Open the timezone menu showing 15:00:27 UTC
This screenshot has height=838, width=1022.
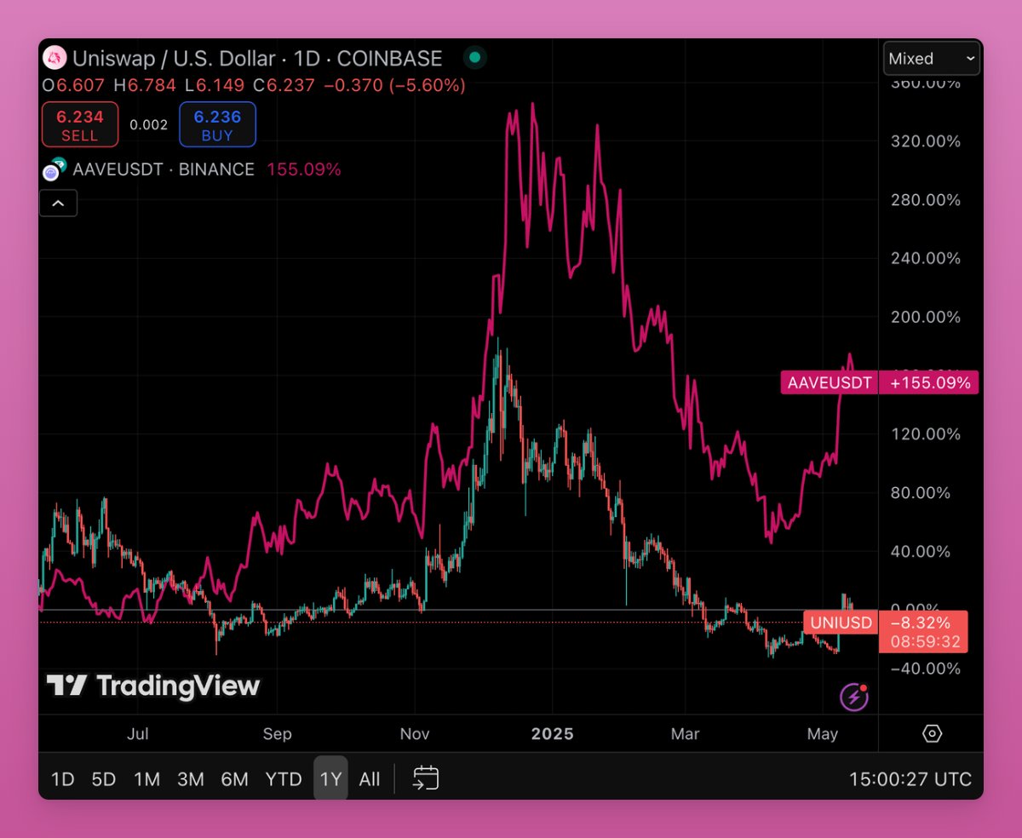click(x=910, y=778)
